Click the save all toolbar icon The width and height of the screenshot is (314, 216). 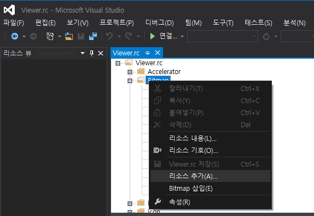pyautogui.click(x=93, y=36)
